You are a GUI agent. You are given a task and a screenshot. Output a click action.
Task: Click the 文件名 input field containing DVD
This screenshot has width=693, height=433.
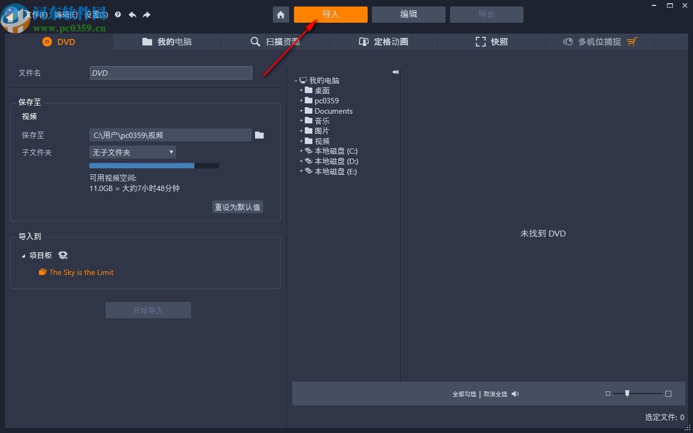[171, 73]
